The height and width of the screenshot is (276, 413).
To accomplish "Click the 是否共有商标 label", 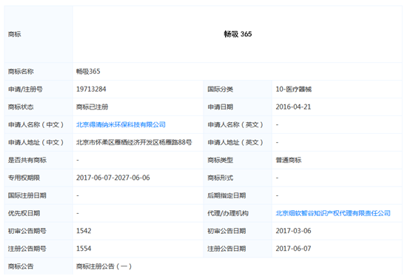I will tap(27, 160).
